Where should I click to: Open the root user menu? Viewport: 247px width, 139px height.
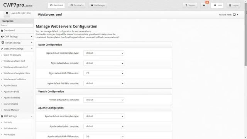(x=217, y=5)
